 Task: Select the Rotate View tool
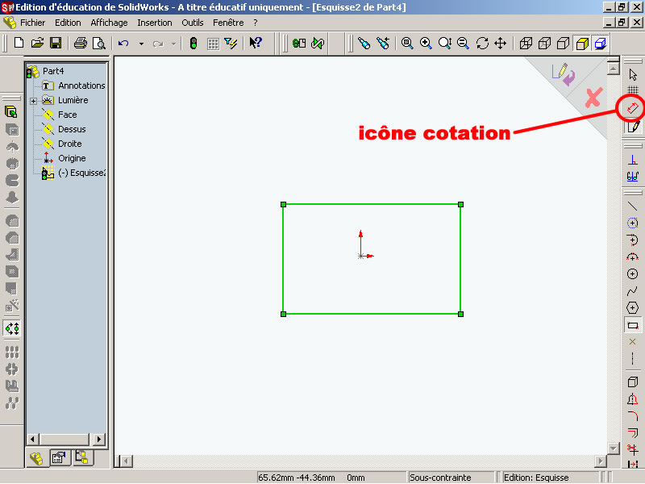tap(481, 43)
